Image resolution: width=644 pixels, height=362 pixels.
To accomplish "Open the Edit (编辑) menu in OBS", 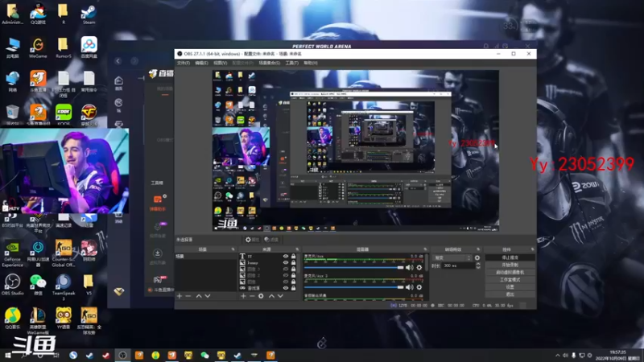I will tap(201, 64).
